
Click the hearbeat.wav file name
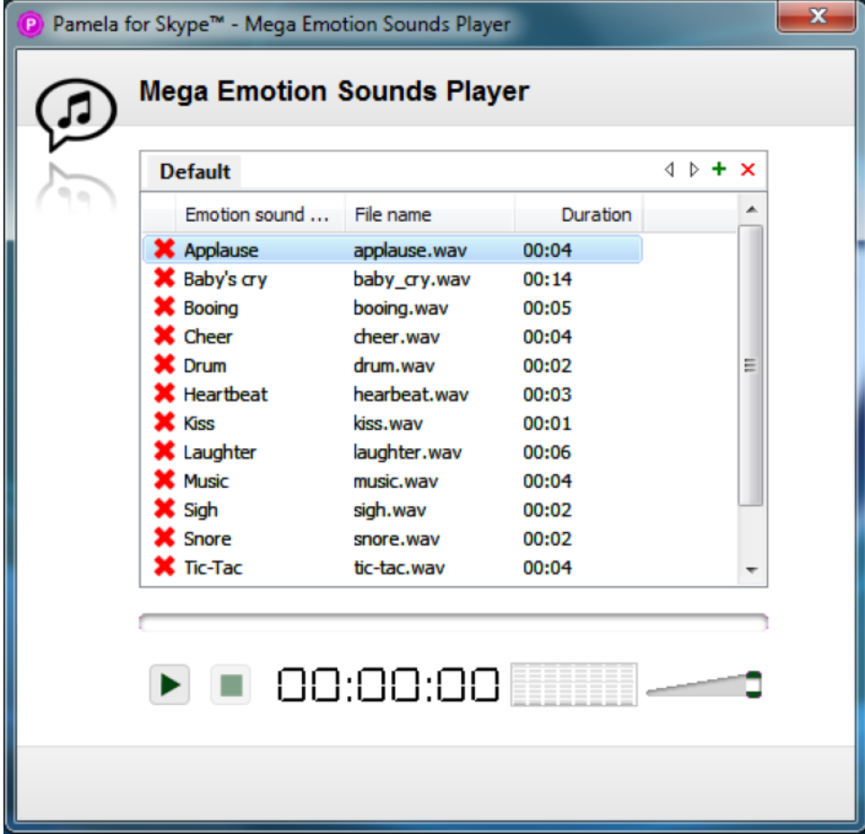pos(411,394)
